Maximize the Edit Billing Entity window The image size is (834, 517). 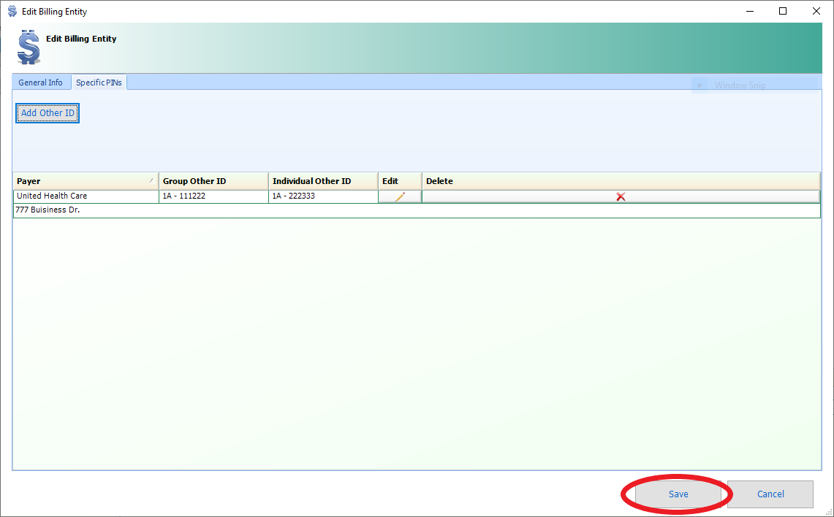tap(783, 11)
